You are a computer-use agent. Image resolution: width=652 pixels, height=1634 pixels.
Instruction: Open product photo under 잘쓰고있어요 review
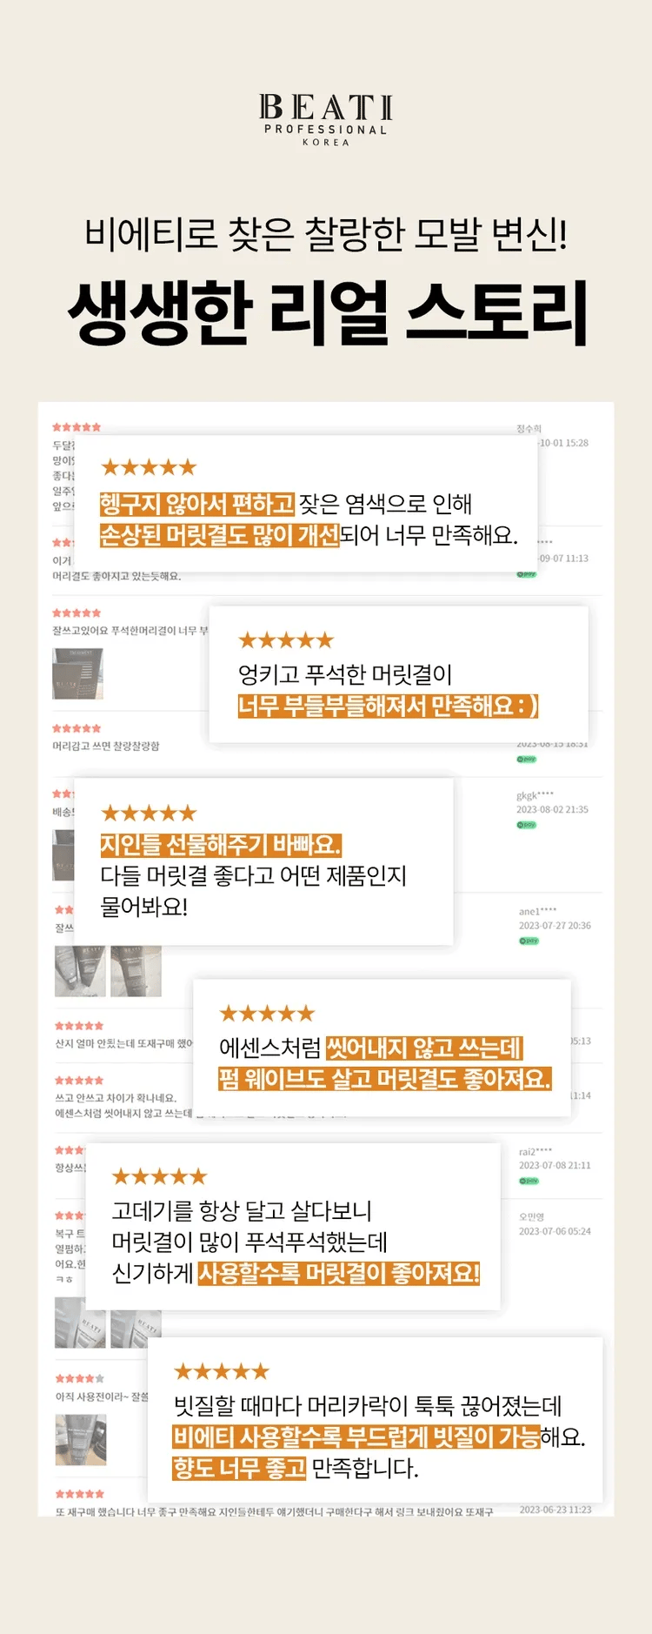pos(77,673)
